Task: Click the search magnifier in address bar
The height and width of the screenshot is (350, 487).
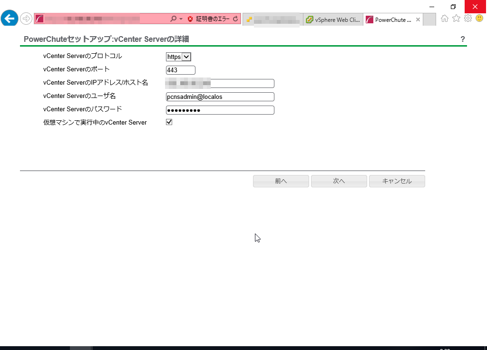Action: tap(173, 19)
